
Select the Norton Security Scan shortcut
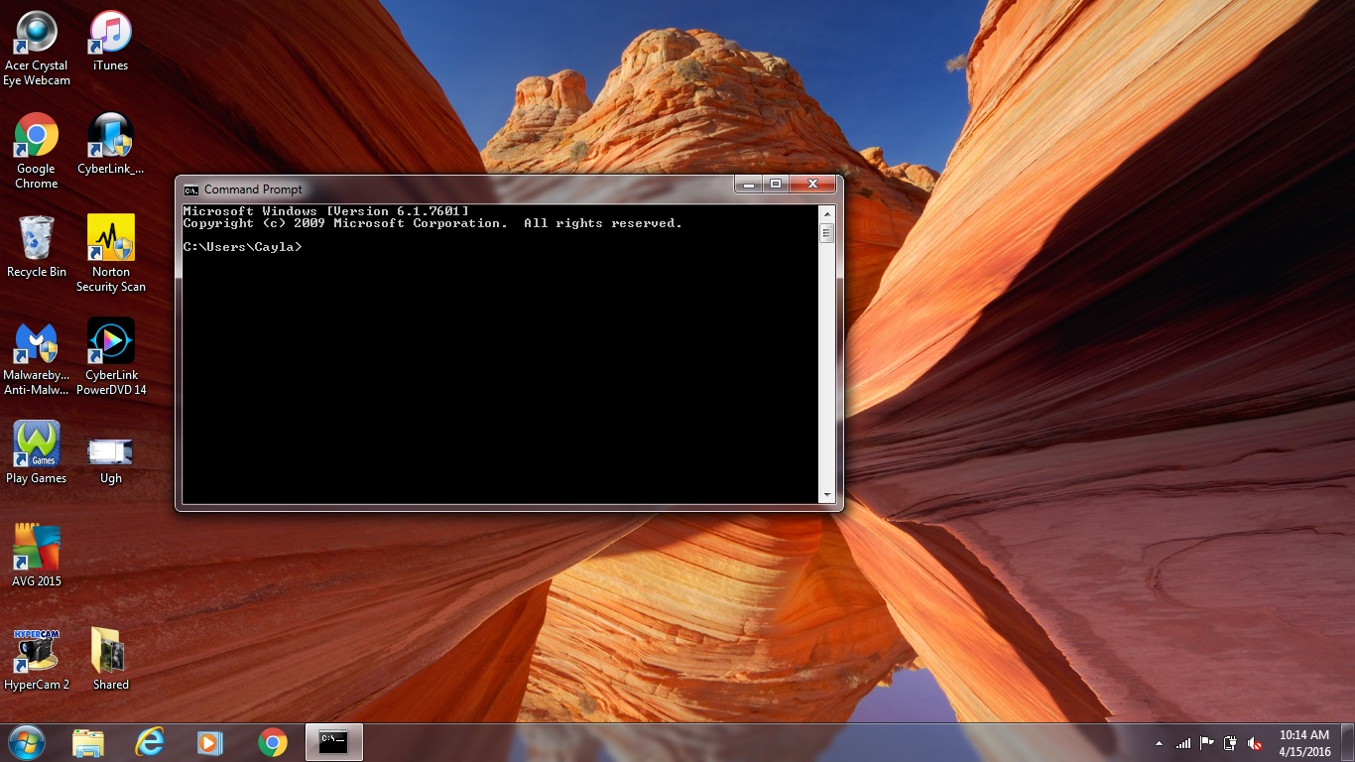coord(111,254)
